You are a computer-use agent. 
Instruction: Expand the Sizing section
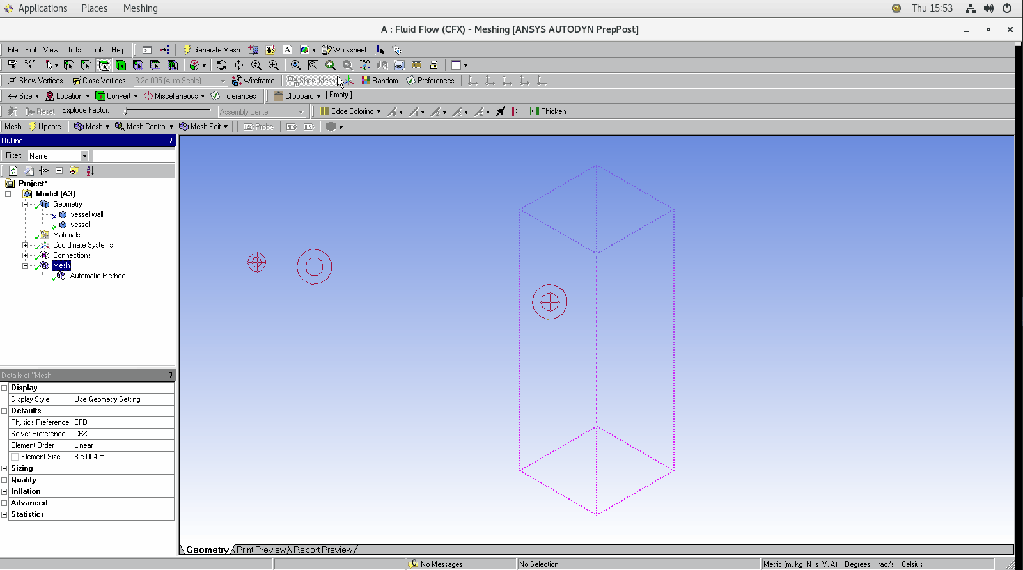tap(4, 468)
